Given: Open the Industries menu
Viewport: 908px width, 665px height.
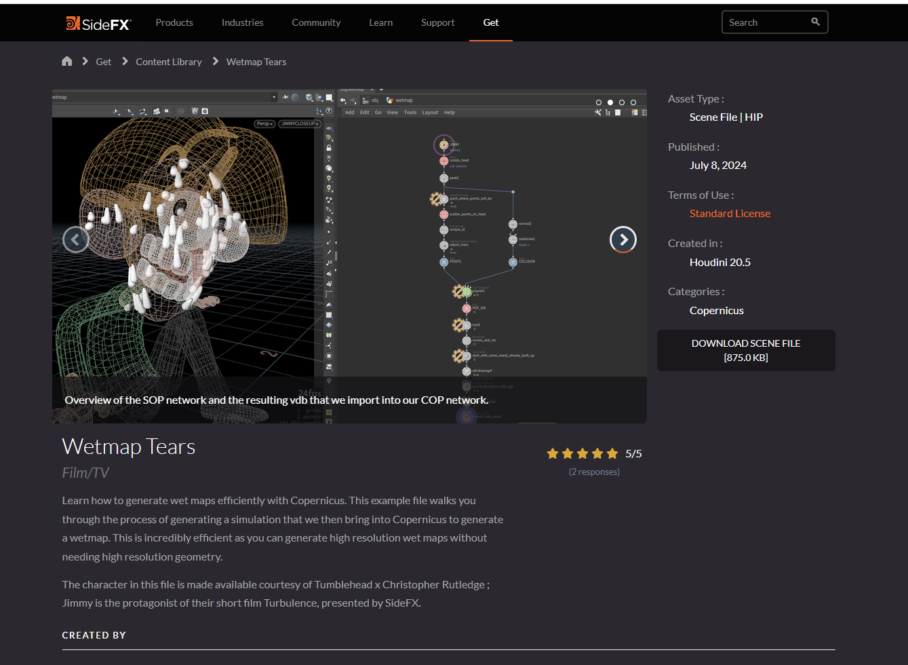Looking at the screenshot, I should point(242,22).
